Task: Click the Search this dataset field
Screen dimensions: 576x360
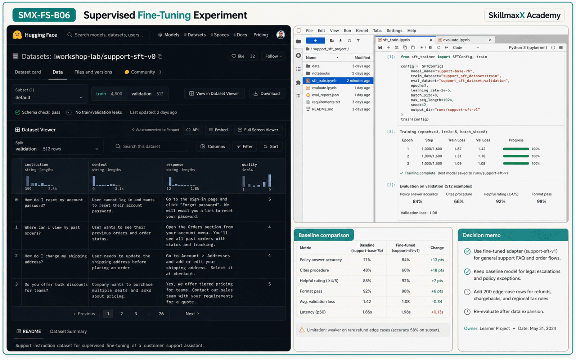Action: [150, 147]
